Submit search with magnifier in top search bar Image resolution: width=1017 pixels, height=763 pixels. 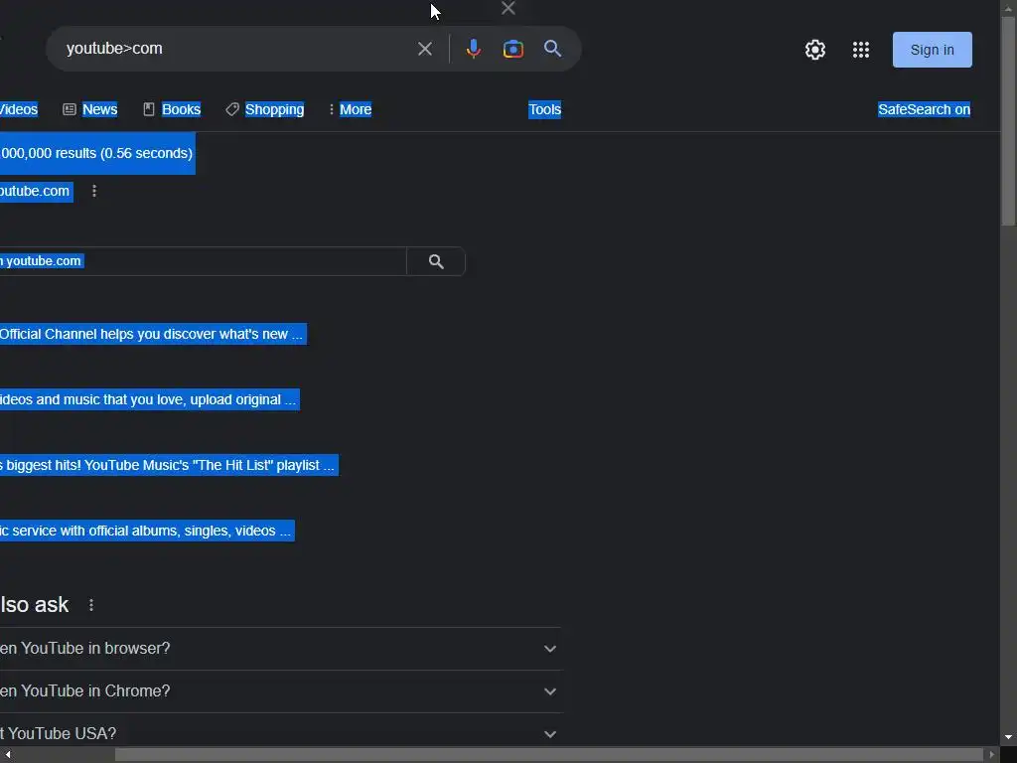point(552,49)
